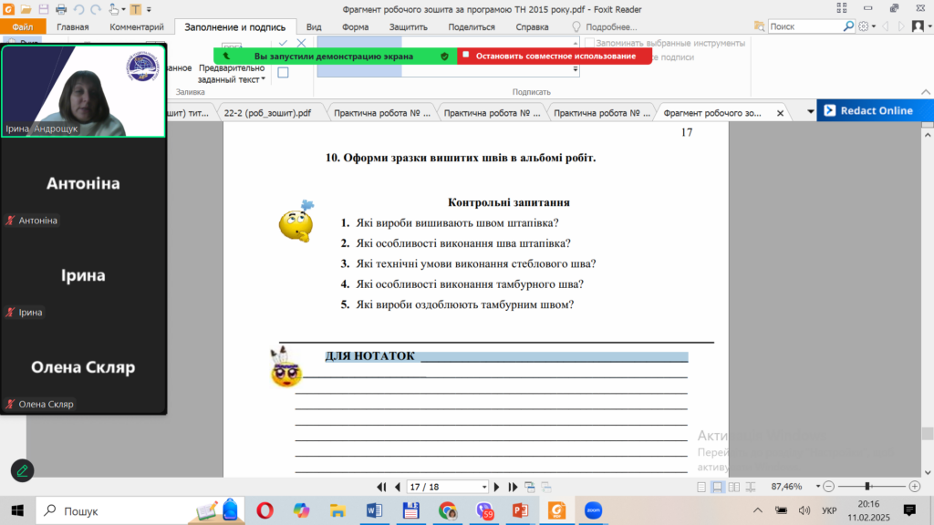Viewport: 934px width, 525px height.
Task: Click the Redact Online button
Action: [876, 110]
